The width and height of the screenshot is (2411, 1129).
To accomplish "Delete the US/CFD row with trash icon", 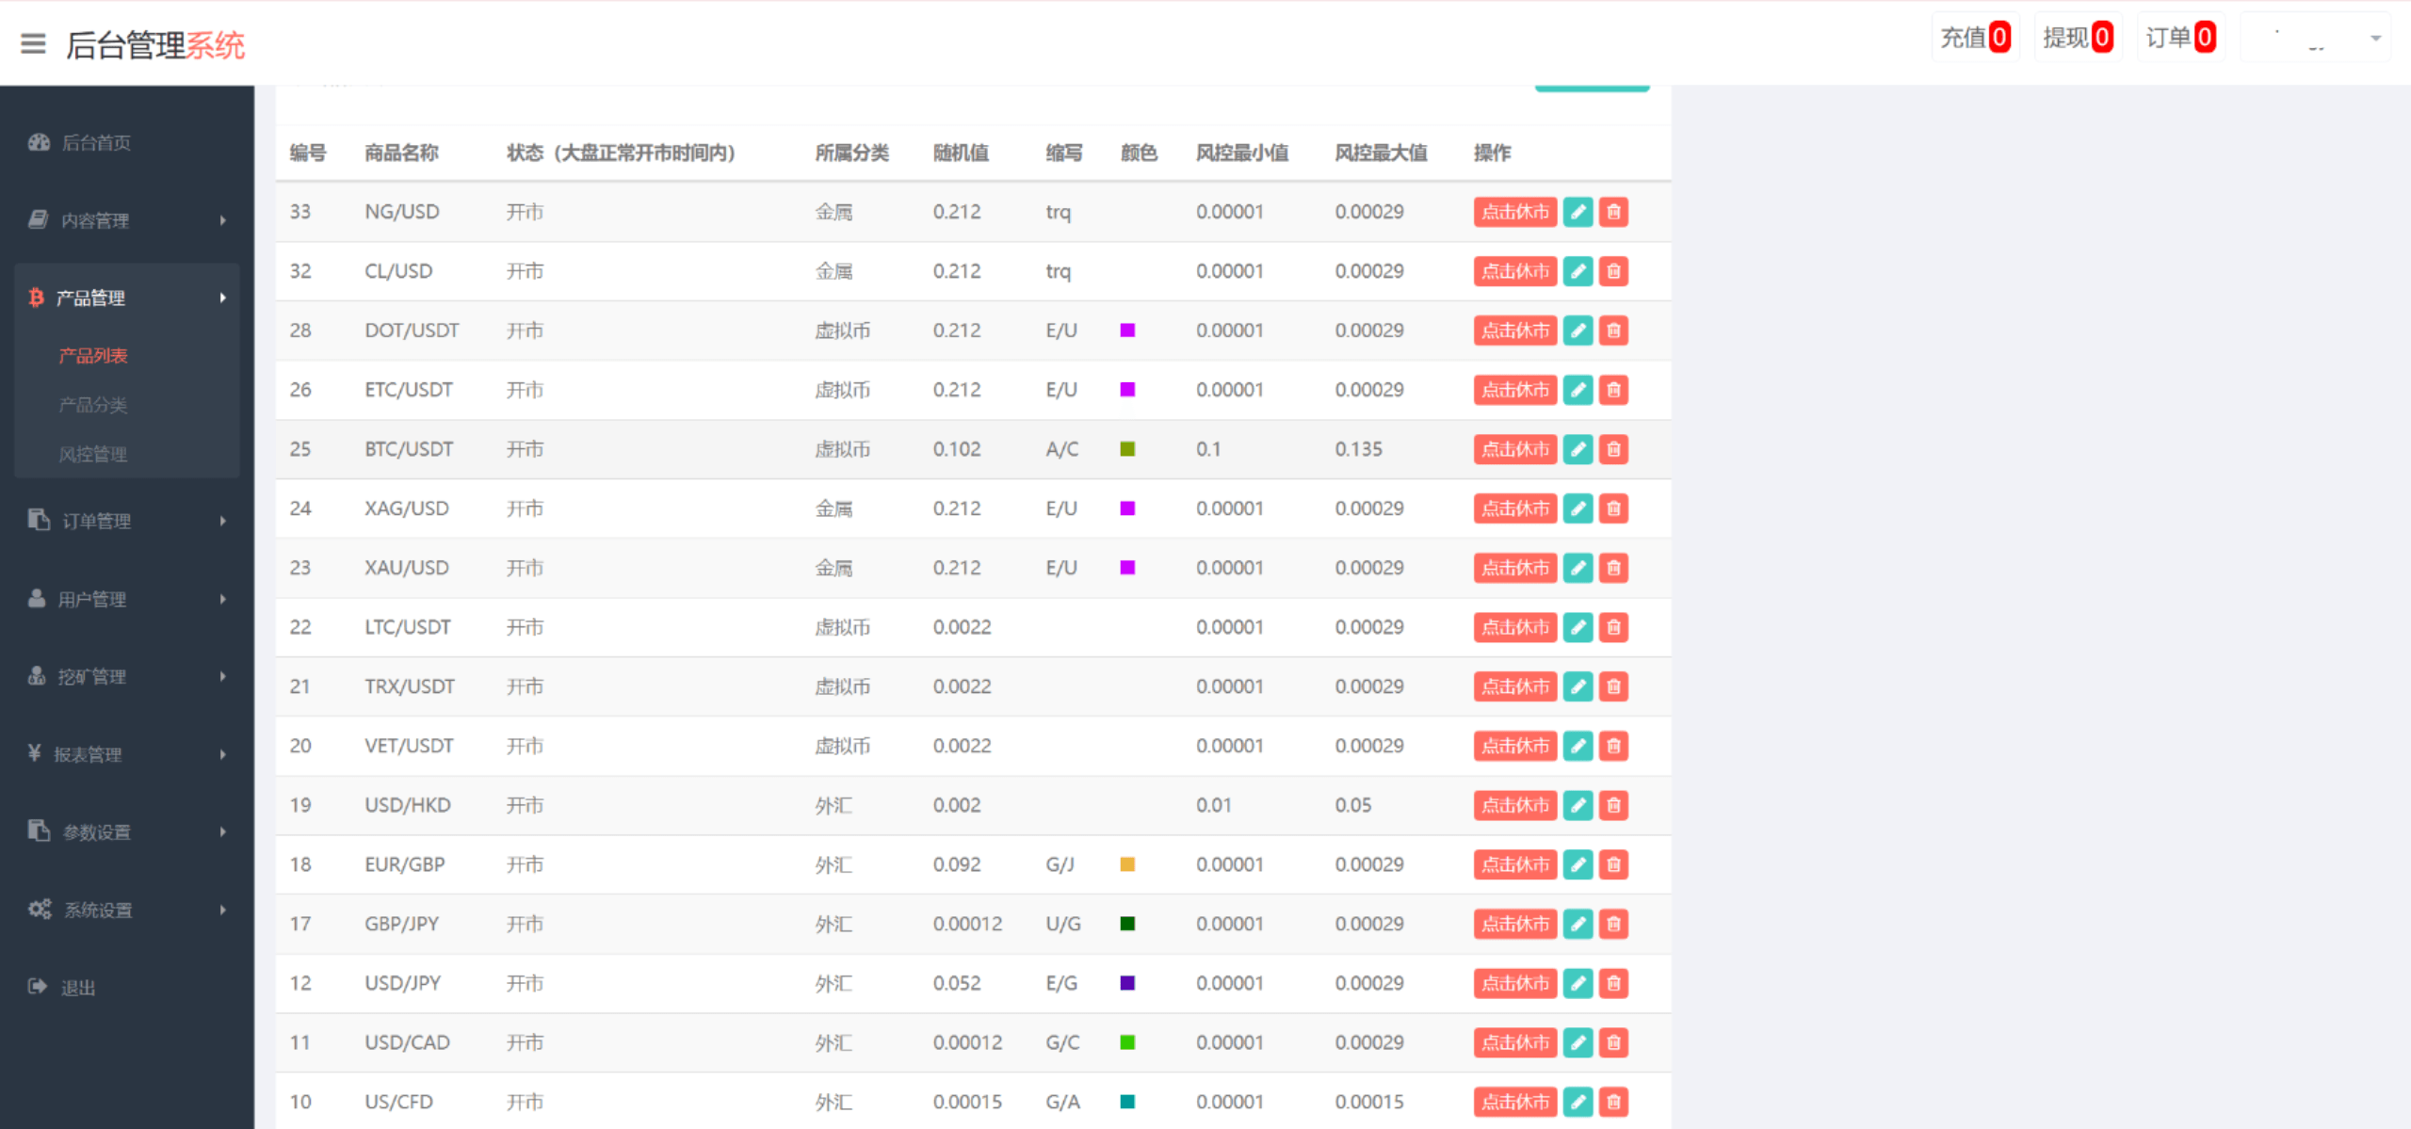I will (1613, 1101).
